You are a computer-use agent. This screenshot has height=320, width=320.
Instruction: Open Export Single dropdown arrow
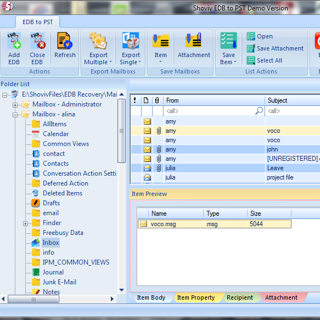139,62
